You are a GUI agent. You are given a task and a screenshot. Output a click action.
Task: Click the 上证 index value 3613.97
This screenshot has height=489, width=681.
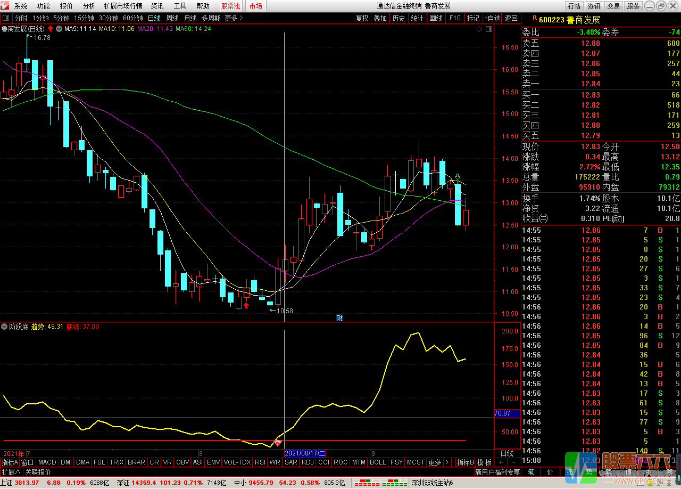point(27,483)
